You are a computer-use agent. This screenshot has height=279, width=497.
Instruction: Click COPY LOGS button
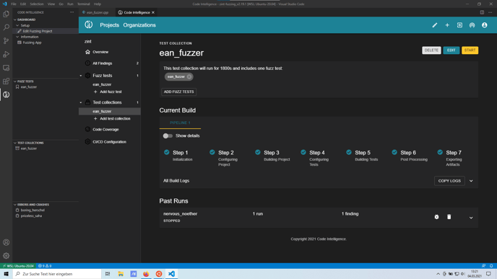449,181
